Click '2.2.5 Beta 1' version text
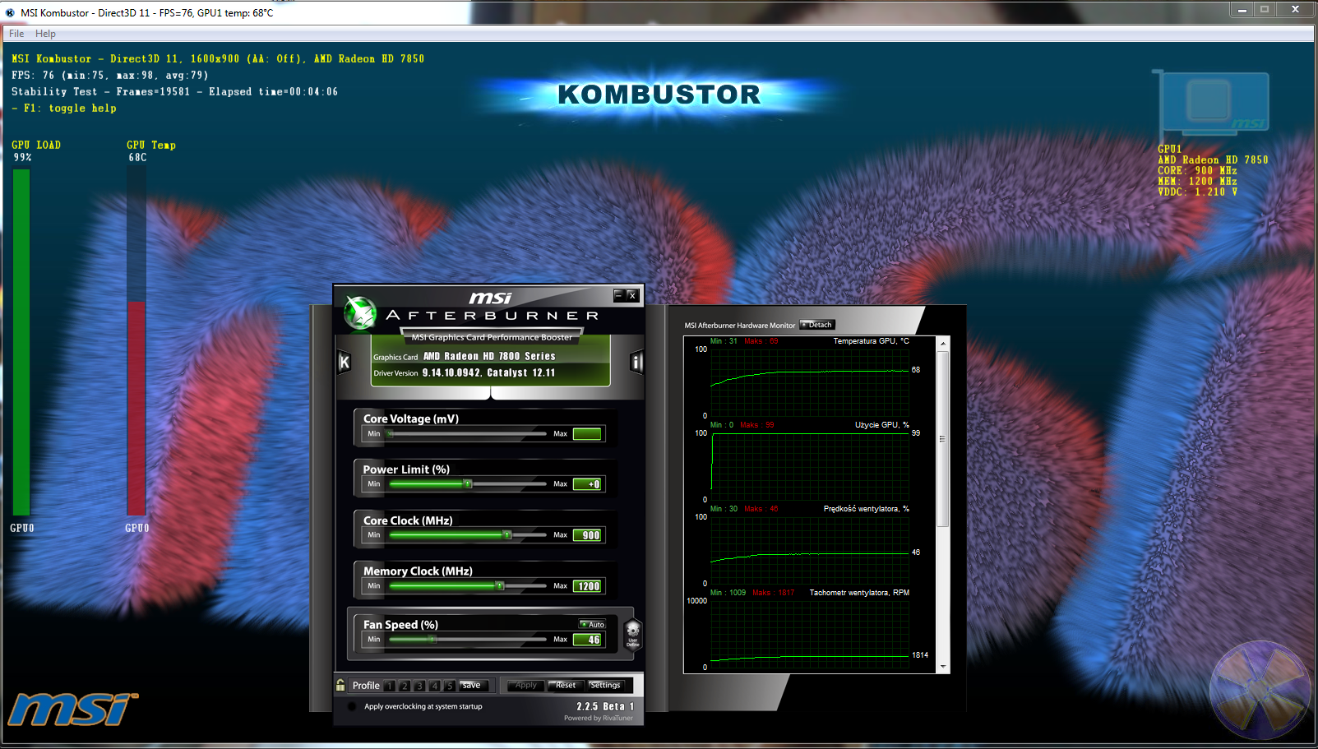This screenshot has height=749, width=1318. (605, 706)
